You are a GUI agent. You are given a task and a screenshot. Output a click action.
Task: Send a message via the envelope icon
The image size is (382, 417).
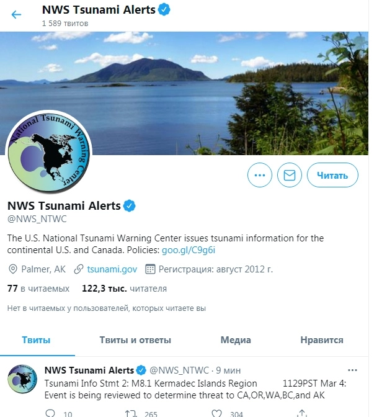coord(290,175)
